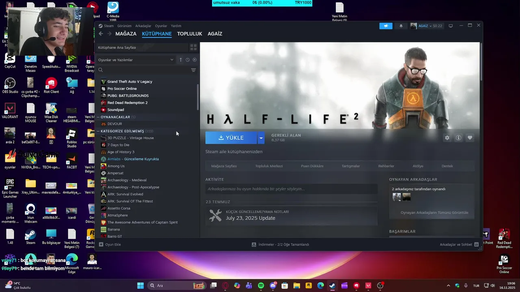Open Topluluk Merkezi link
This screenshot has width=520, height=292.
click(269, 166)
